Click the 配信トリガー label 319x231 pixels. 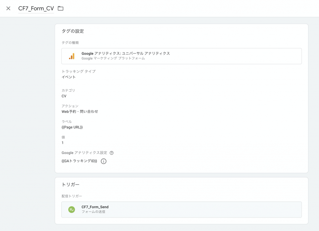72,196
